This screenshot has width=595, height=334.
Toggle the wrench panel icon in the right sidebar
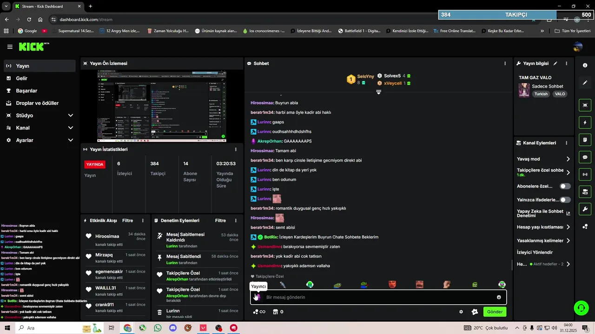point(585,209)
